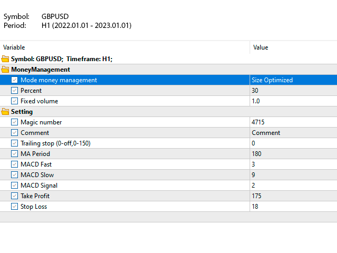Screen dimensions: 337x253
Task: Toggle the Magic number checkbox
Action: (14, 122)
